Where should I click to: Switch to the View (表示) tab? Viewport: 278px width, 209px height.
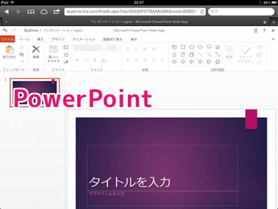(134, 39)
